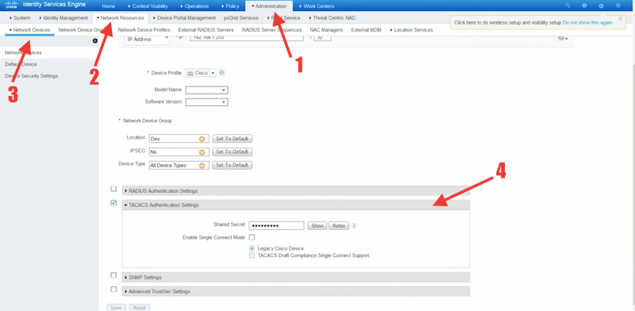Enable the SNMP Settings checkbox
Screen dimensions: 635x311
pyautogui.click(x=114, y=275)
